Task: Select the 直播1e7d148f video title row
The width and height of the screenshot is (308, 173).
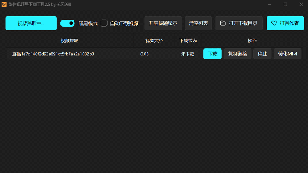Action: (53, 54)
